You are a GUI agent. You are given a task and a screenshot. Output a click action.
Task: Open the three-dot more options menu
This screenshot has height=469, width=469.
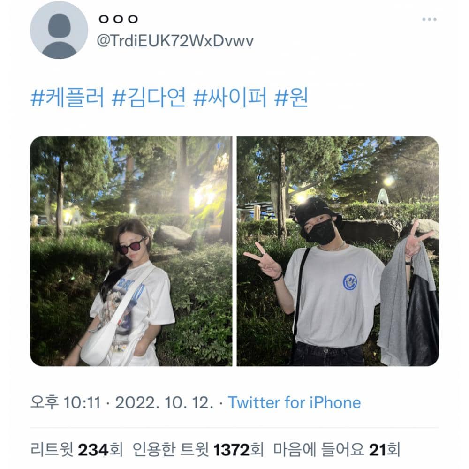429,19
